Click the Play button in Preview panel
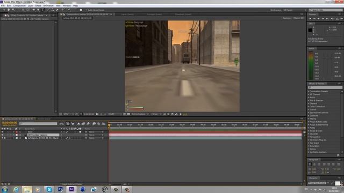This screenshot has width=344, height=193. pyautogui.click(x=318, y=19)
